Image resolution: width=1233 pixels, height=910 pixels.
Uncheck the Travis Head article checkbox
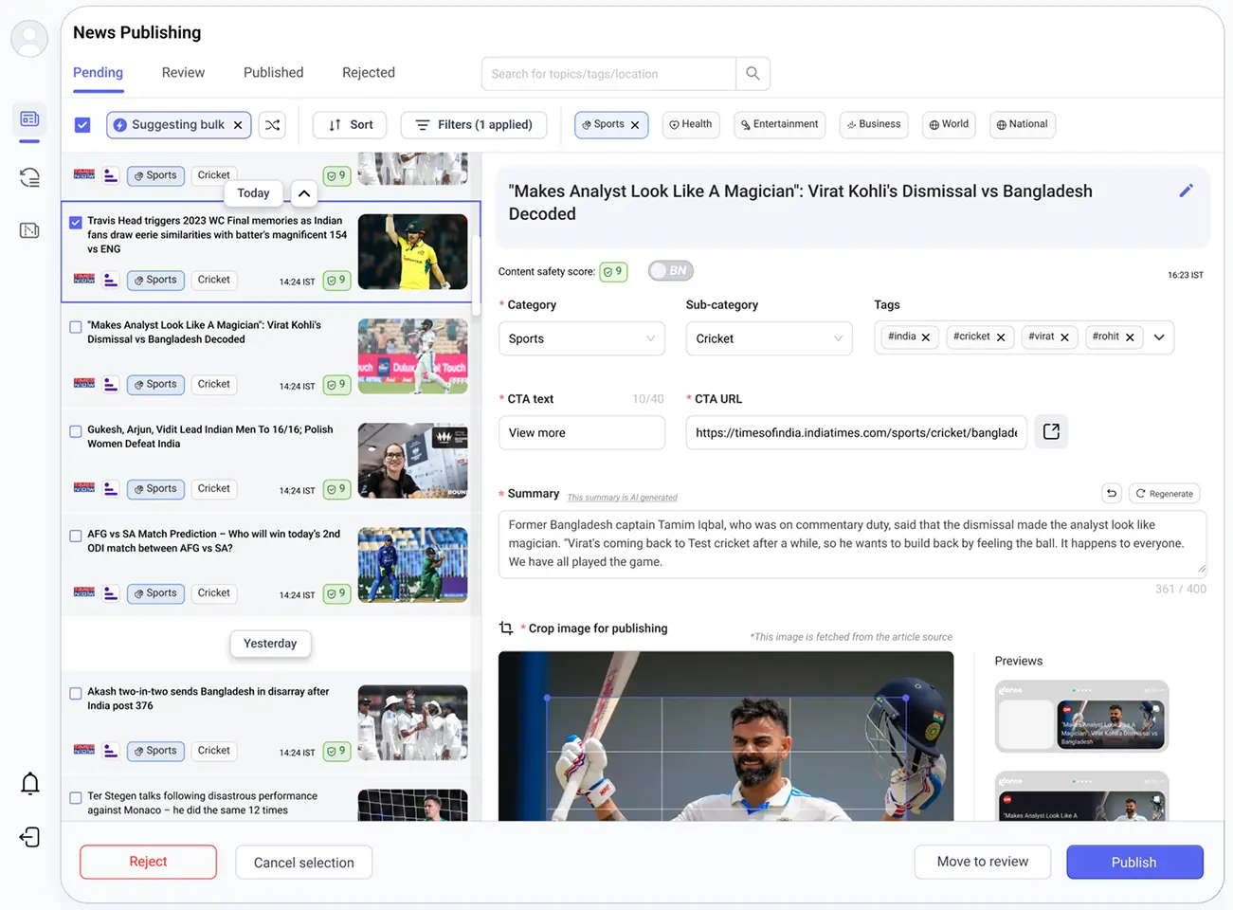click(x=76, y=223)
